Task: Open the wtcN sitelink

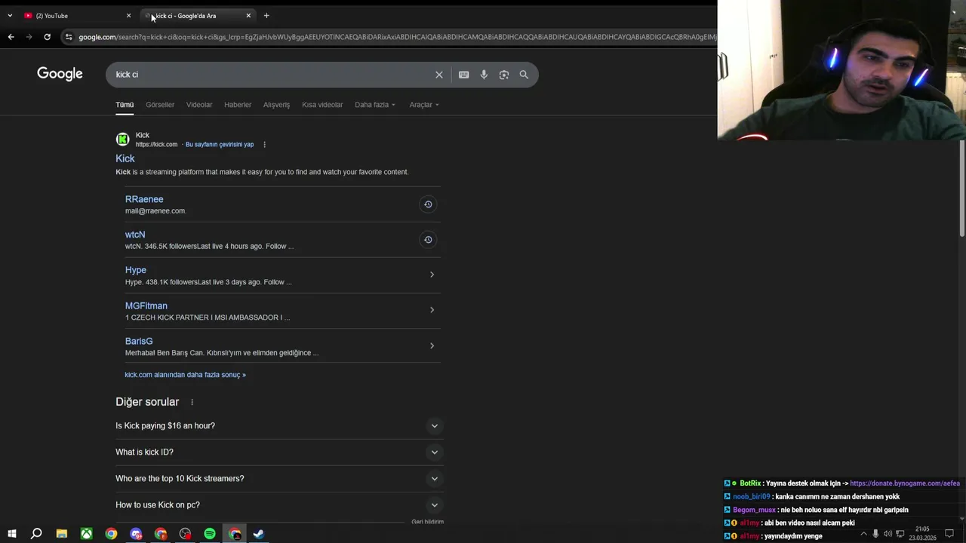Action: pyautogui.click(x=135, y=235)
